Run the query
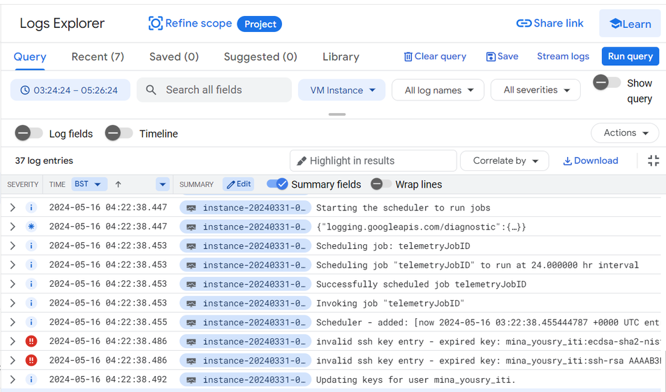 pos(630,57)
